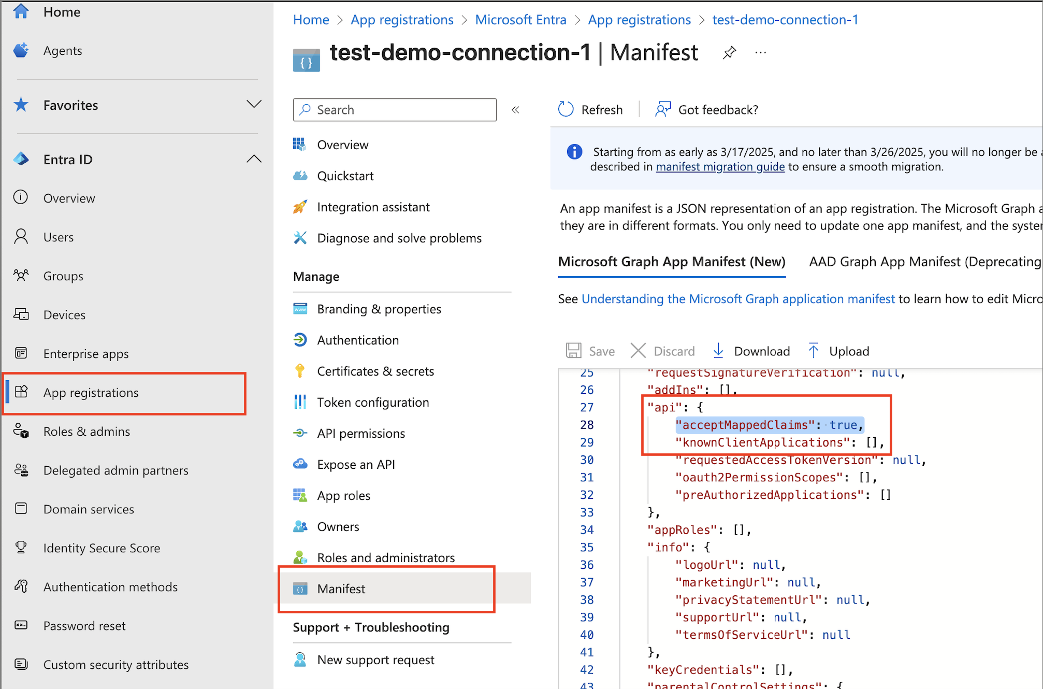Click the Refresh icon button
Viewport: 1043px width, 689px height.
566,109
